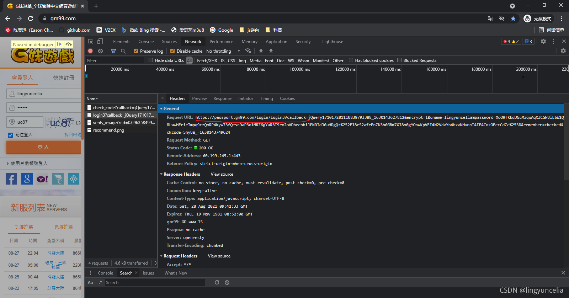Open the Network panel settings gear

563,51
